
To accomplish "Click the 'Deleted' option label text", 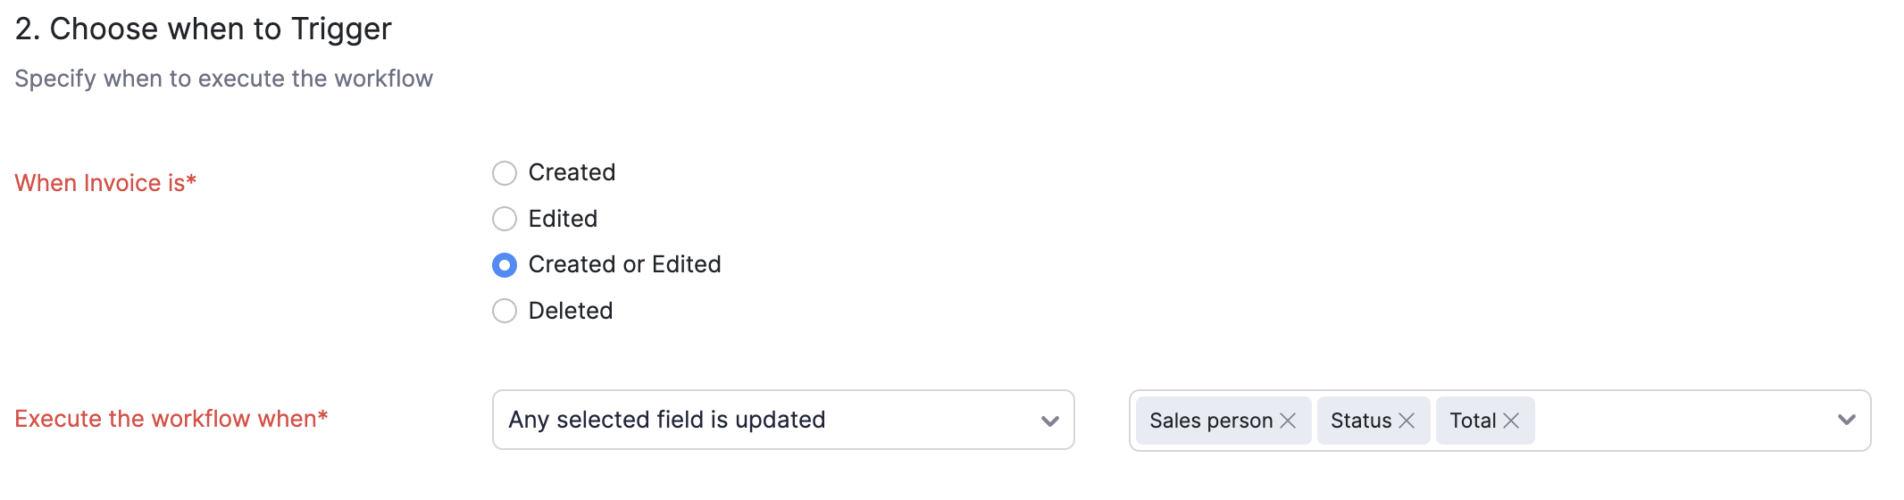I will pos(571,311).
